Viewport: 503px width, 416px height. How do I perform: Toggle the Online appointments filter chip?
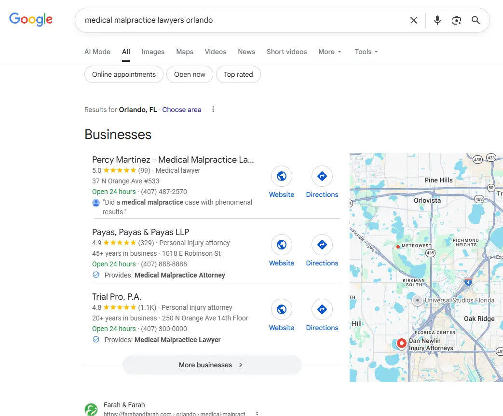124,74
